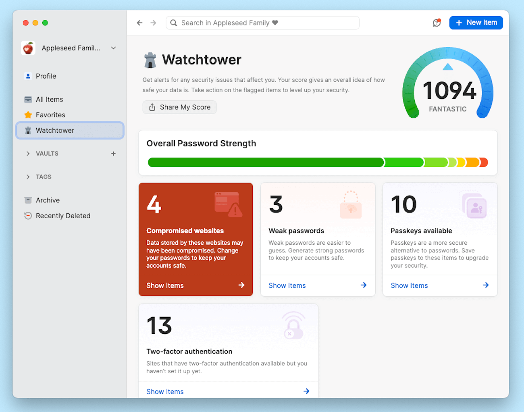This screenshot has height=412, width=524.
Task: Click the Favorites star icon
Action: [x=27, y=114]
